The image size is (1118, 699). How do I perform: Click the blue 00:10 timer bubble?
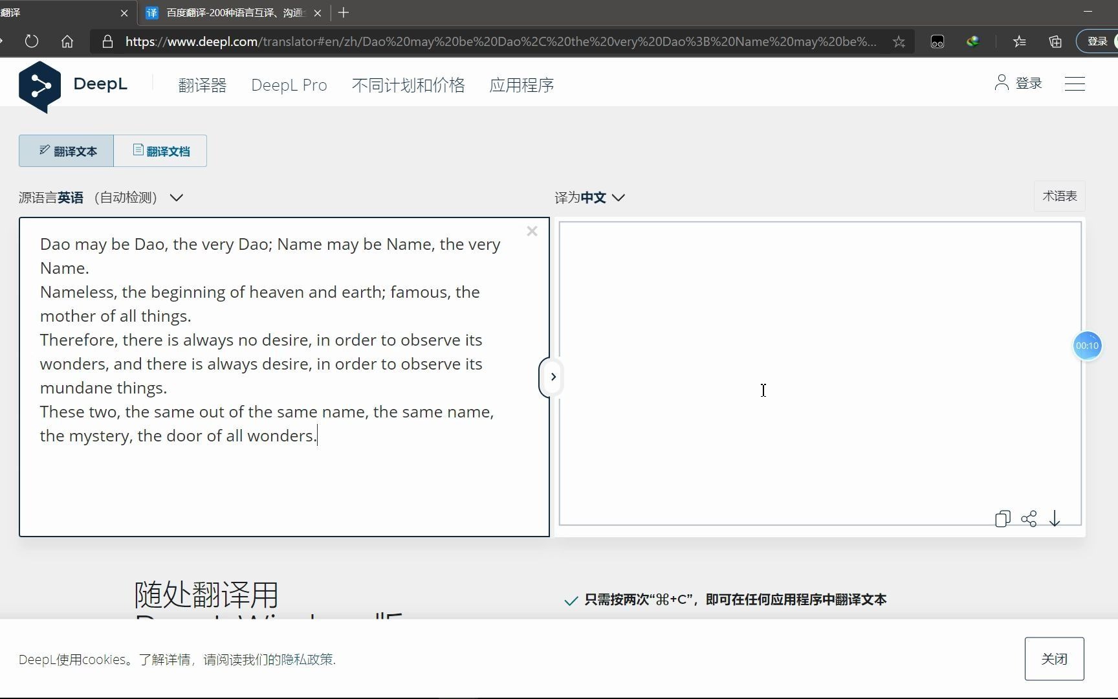[x=1087, y=346]
